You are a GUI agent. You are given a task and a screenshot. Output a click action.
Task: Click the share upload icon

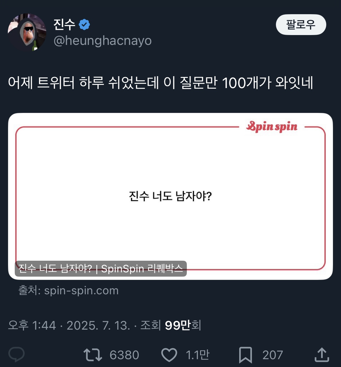coord(322,355)
